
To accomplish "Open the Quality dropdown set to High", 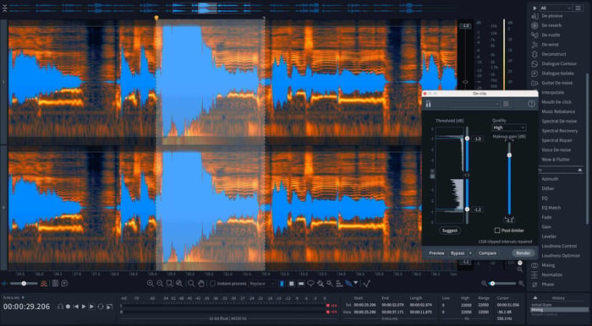I will pos(508,128).
